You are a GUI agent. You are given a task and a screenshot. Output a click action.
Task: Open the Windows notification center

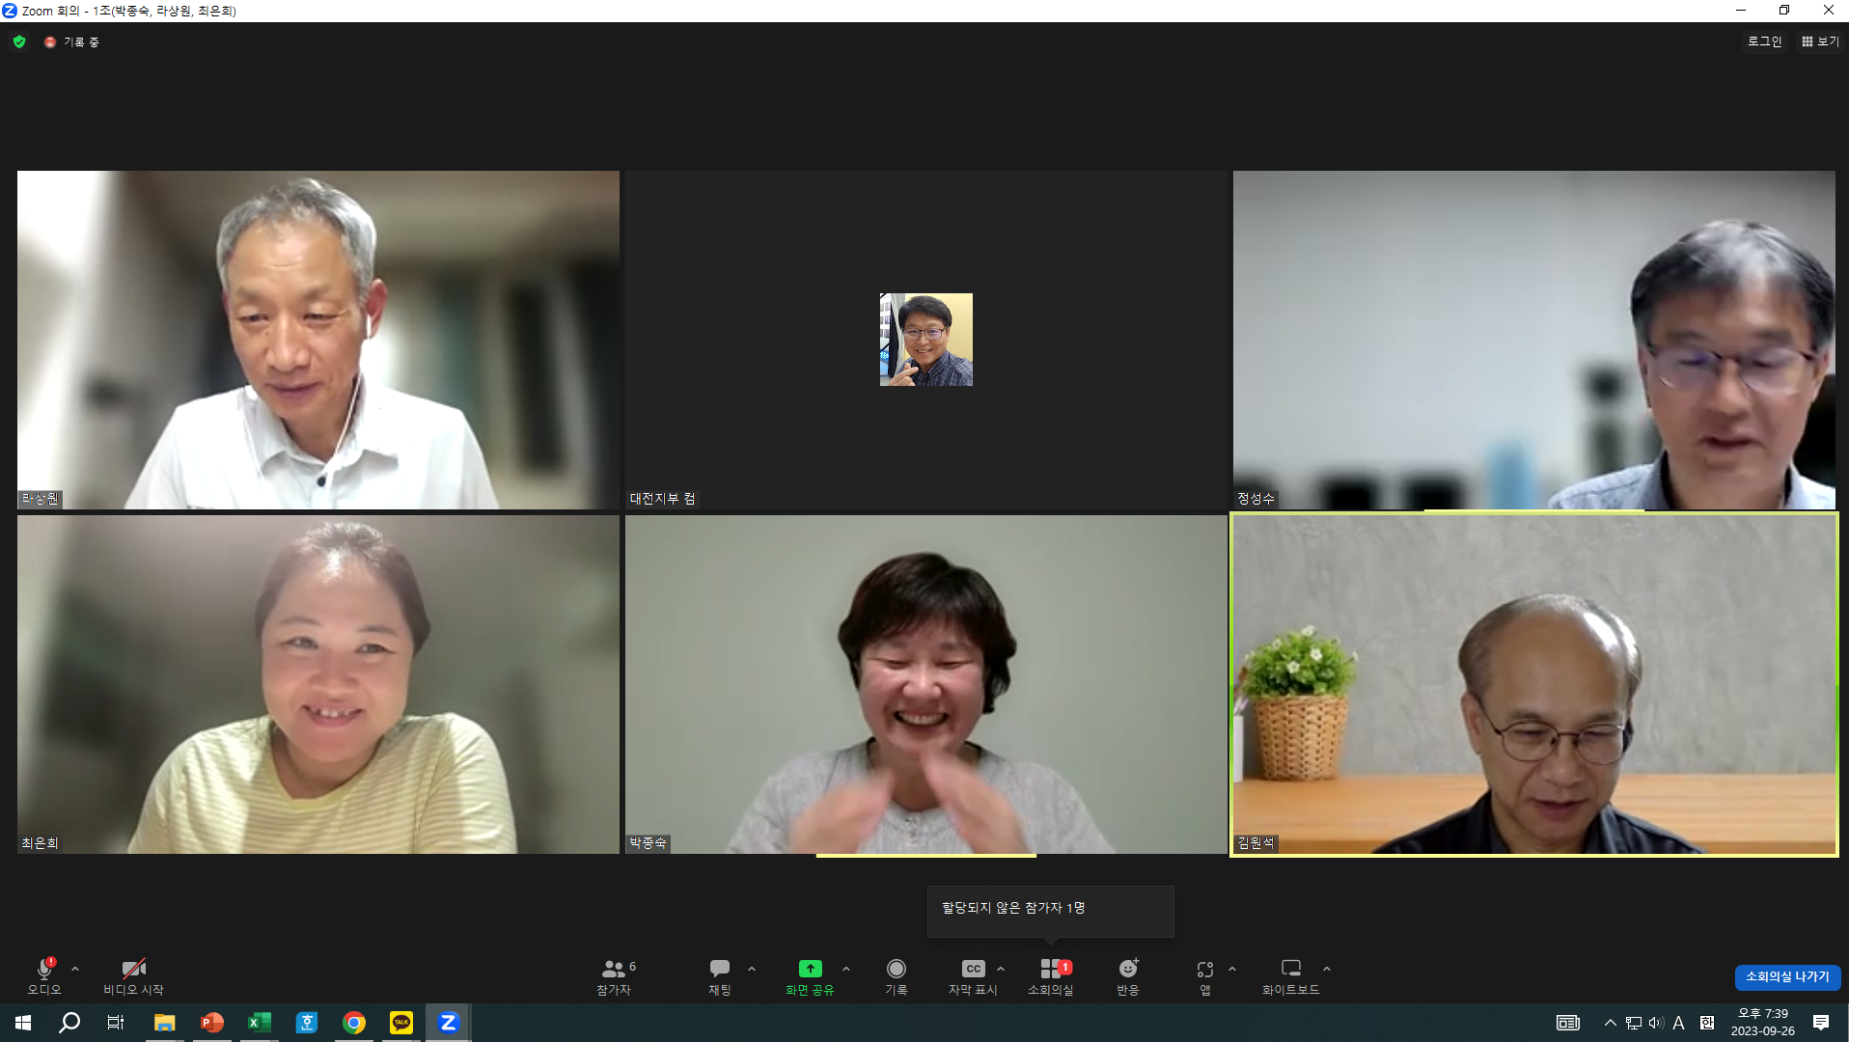point(1821,1023)
